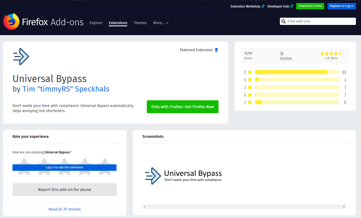The width and height of the screenshot is (361, 218).
Task: Click the fifth rating star under Rate your experience
Action: [105, 167]
